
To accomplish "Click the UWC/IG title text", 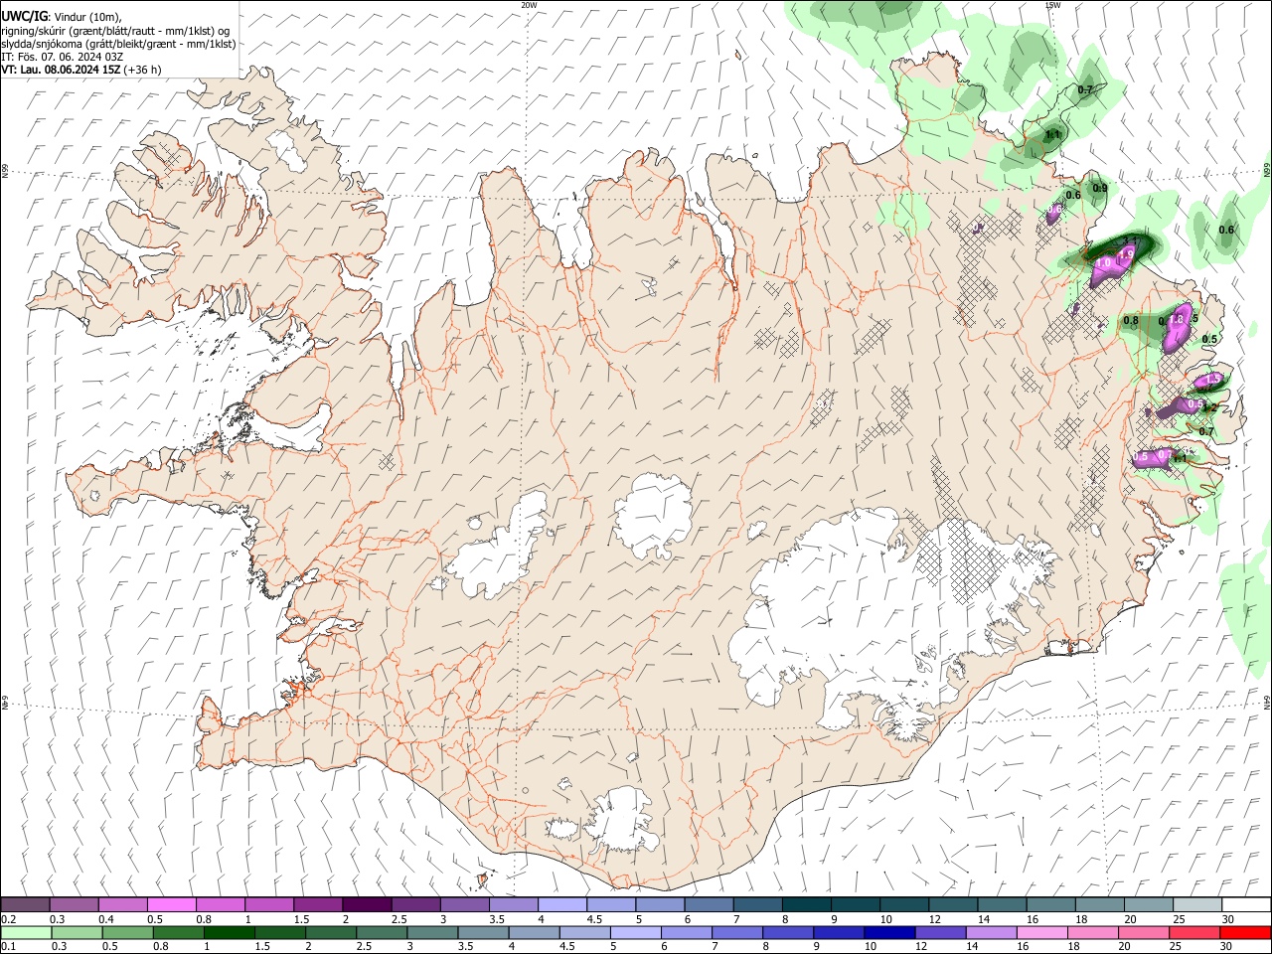I will pyautogui.click(x=24, y=16).
